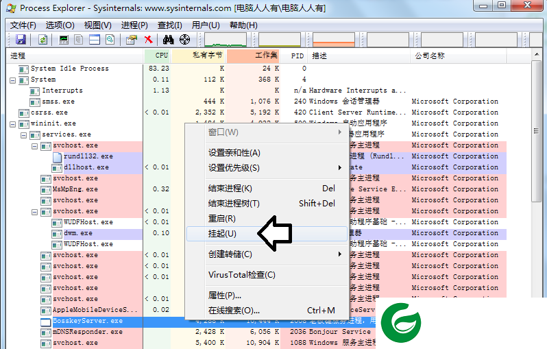Collapse the services.exe tree node
Image resolution: width=547 pixels, height=349 pixels.
pyautogui.click(x=23, y=135)
